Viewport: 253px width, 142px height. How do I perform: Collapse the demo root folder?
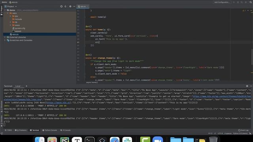5,10
